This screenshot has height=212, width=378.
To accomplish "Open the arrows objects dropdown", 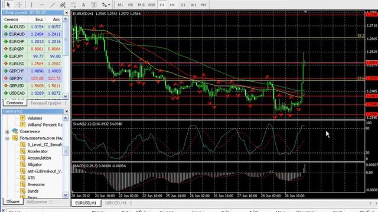I will pos(106,5).
